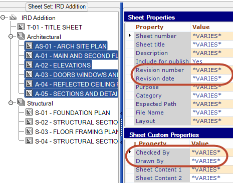The width and height of the screenshot is (233, 183).
Task: Collapse the Architectural subset node
Action: (x=11, y=36)
